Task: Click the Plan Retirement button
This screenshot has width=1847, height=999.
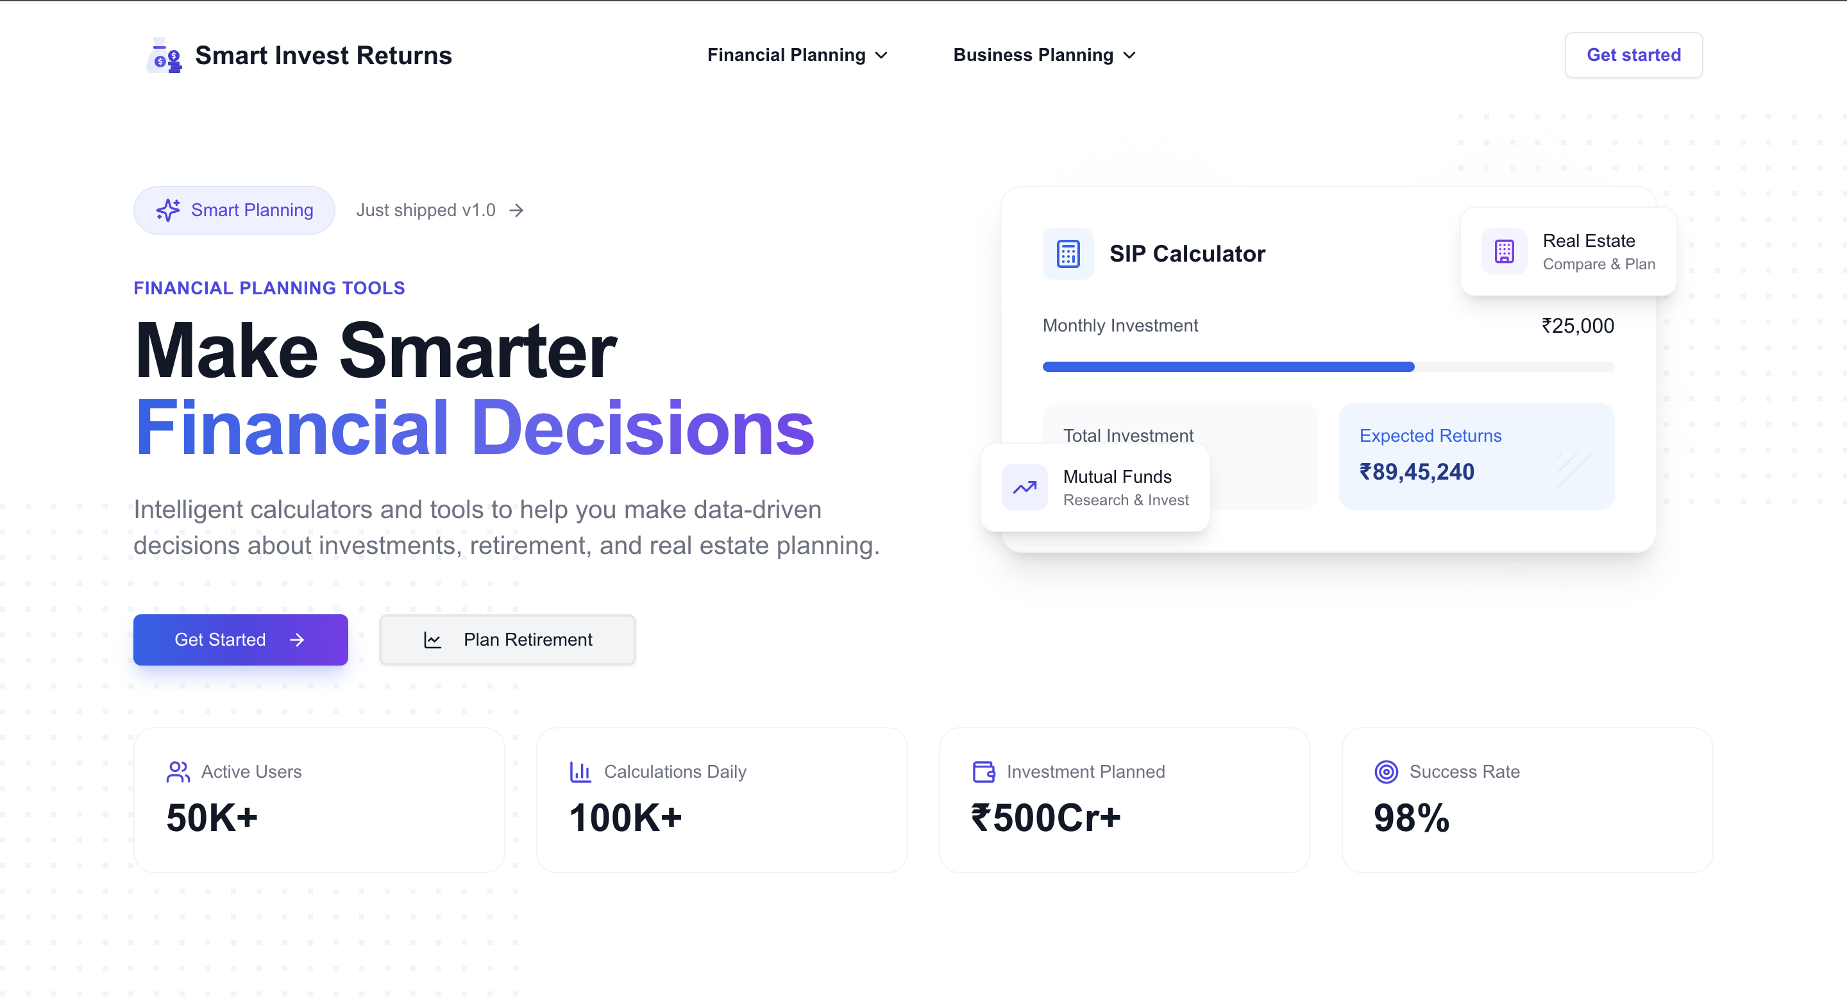Action: (507, 639)
